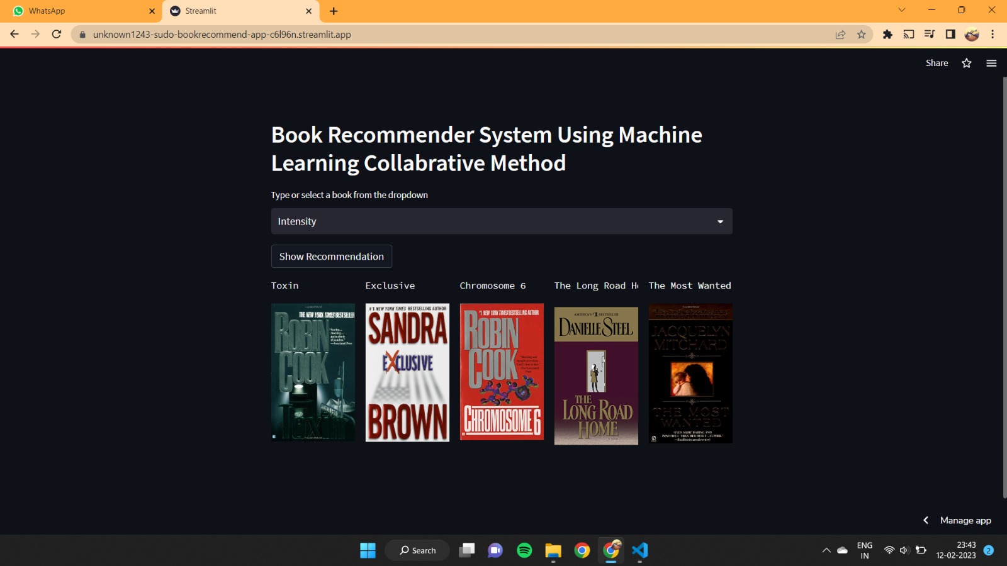Screen dimensions: 1007x566
Task: Change ENG IN input language
Action: click(865, 550)
